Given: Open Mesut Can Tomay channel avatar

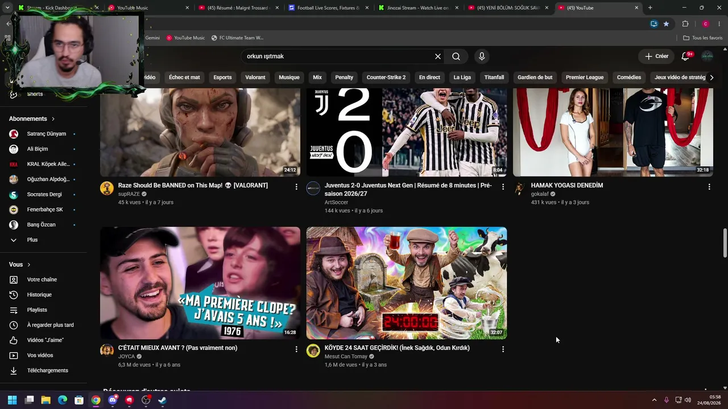Looking at the screenshot, I should 313,350.
